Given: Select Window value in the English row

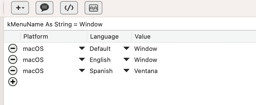Looking at the screenshot, I should [x=146, y=60].
